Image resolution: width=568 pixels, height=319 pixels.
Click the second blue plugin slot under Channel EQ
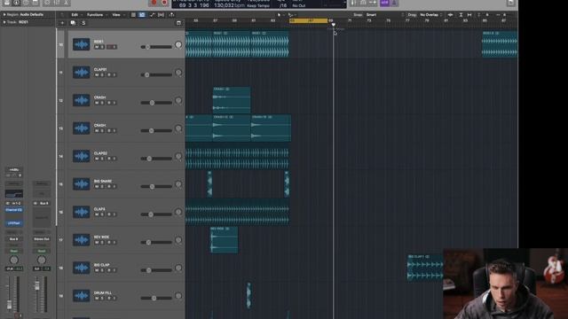(x=14, y=223)
